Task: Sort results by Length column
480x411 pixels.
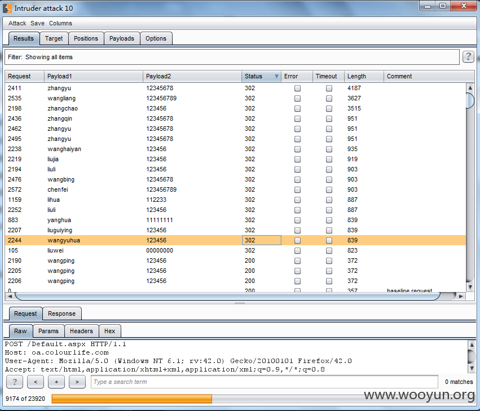Action: [x=364, y=76]
